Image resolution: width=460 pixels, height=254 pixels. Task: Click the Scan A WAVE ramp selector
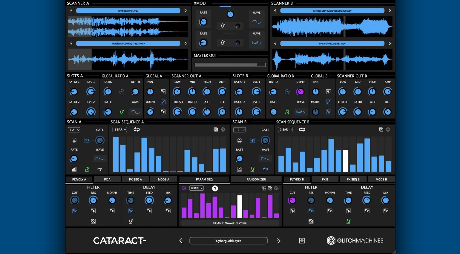pos(100,159)
